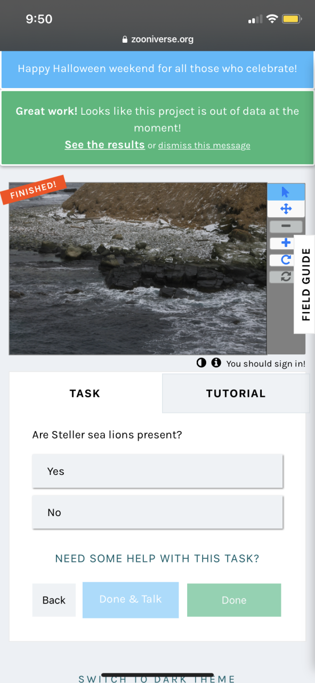This screenshot has width=315, height=683.
Task: Zoom out with the minus button
Action: tap(286, 226)
